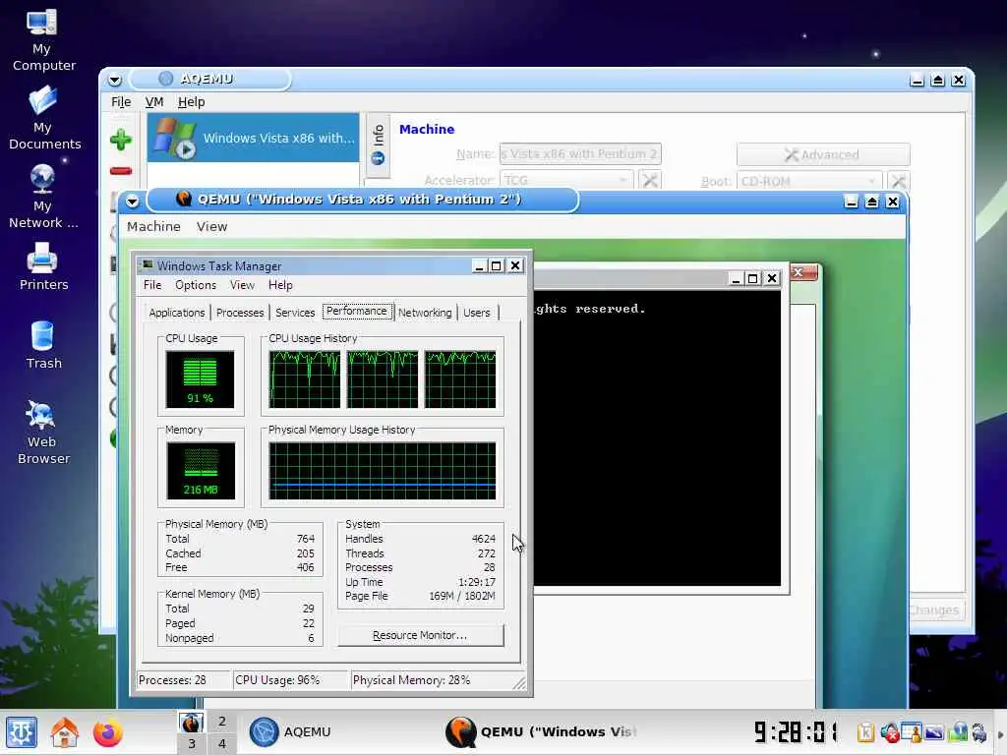Open the AQEMU Help menu

[x=192, y=101]
